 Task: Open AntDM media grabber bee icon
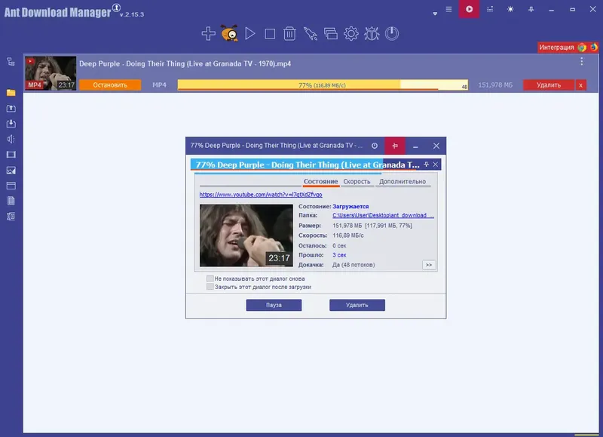click(230, 34)
